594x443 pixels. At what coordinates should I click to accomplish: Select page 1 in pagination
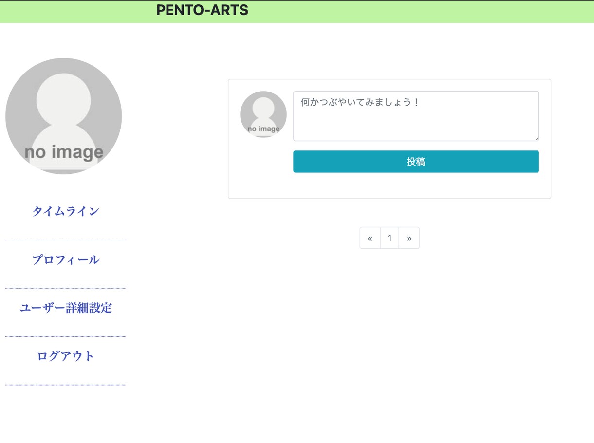pos(390,238)
